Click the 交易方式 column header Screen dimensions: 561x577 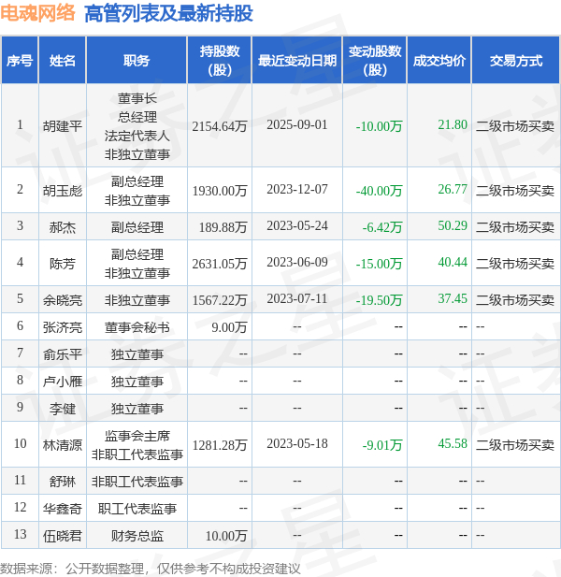[516, 61]
